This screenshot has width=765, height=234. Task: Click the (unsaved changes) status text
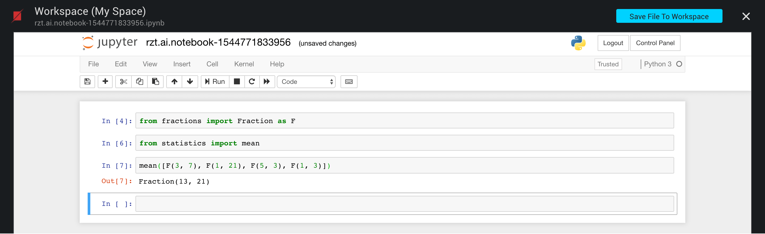coord(328,43)
